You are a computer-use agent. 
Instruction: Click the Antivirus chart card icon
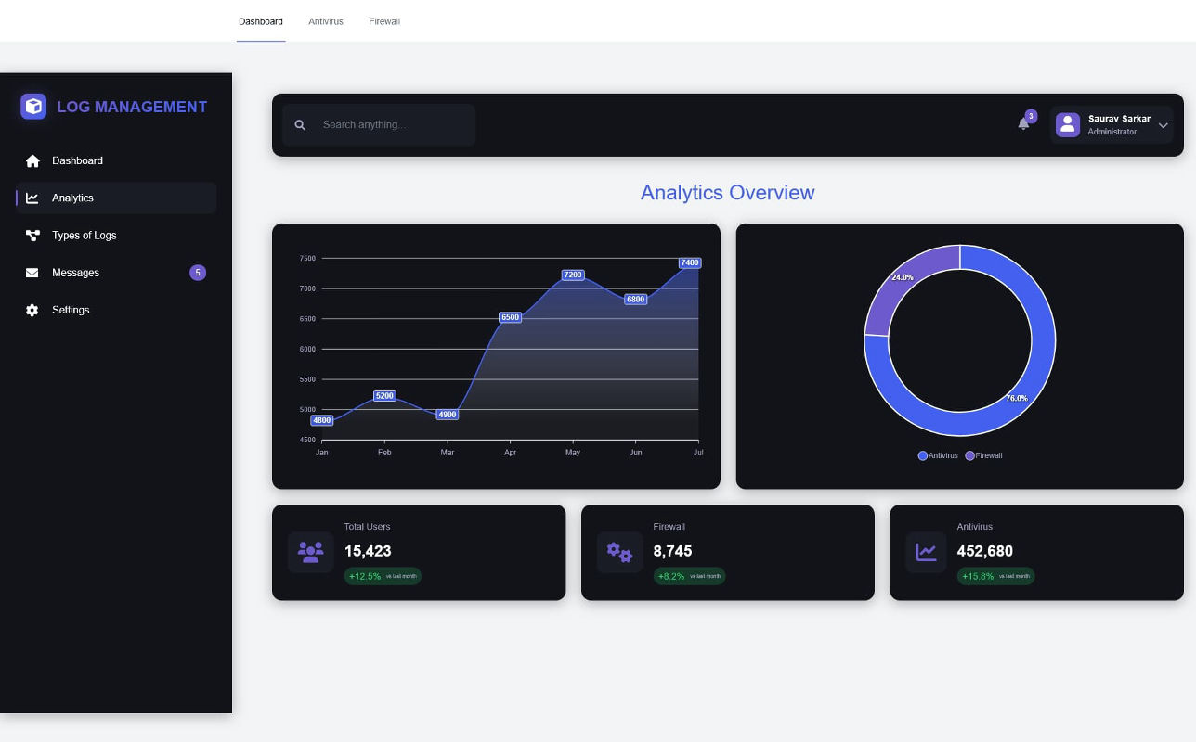click(926, 552)
